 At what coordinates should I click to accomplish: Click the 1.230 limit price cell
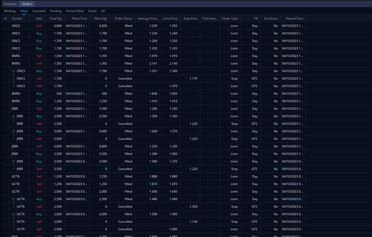[174, 146]
